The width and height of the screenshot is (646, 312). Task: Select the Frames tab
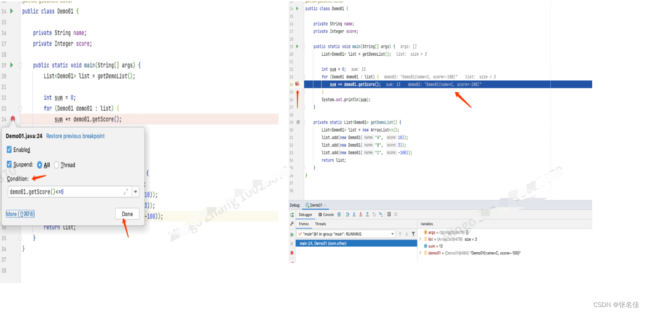pyautogui.click(x=304, y=224)
